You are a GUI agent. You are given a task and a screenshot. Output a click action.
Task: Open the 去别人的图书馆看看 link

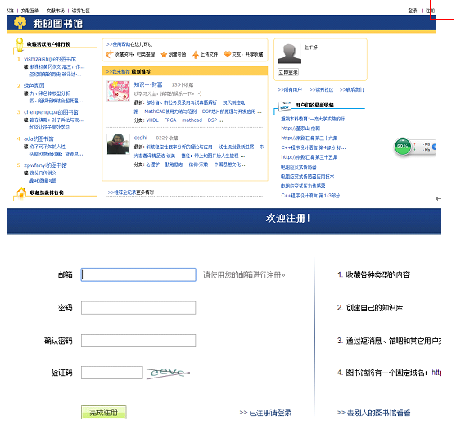373,413
